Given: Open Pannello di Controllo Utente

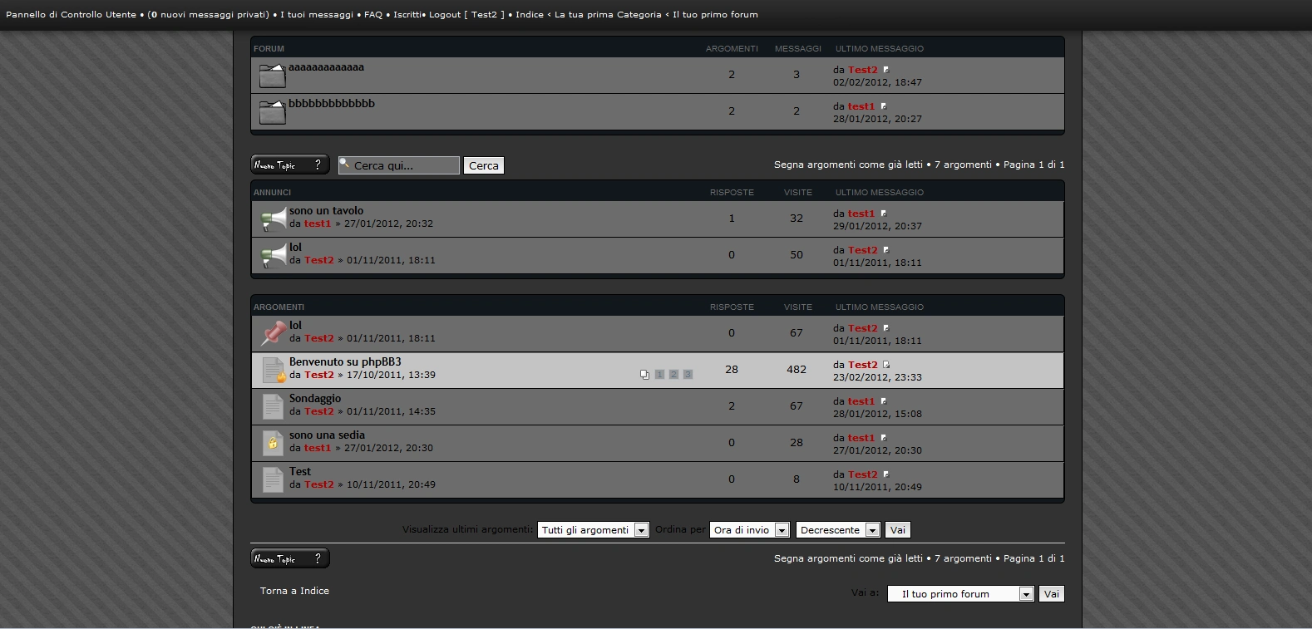Looking at the screenshot, I should pos(71,15).
